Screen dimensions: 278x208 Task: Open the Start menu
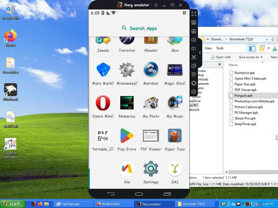(x=12, y=204)
